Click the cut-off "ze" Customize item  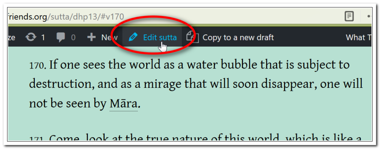point(12,37)
